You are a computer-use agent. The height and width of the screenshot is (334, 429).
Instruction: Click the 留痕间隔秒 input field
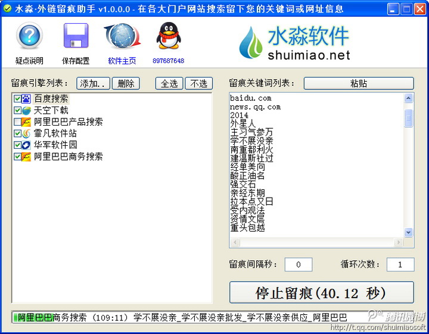pos(299,264)
